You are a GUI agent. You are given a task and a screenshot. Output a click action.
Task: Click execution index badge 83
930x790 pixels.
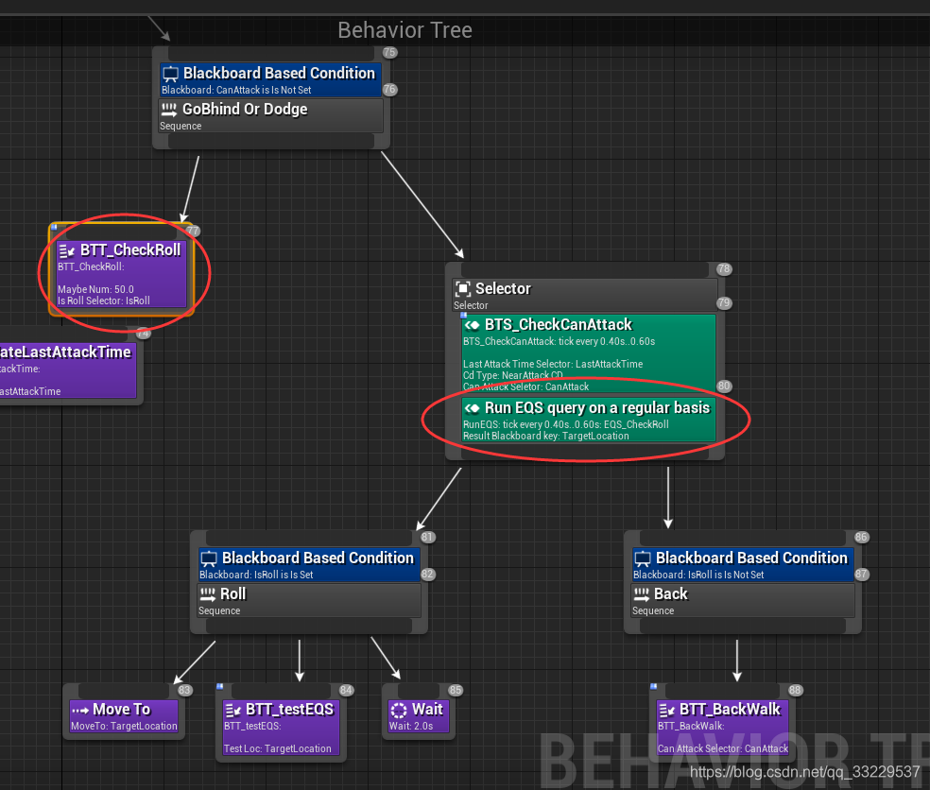click(184, 690)
